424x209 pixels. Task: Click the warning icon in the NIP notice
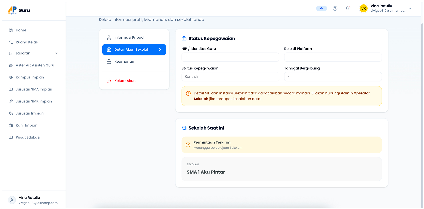(188, 93)
